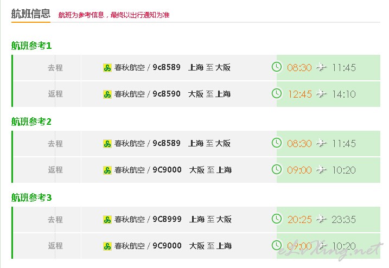This screenshot has width=389, height=268.
Task: Click the 航班参考3 heading
Action: pos(31,197)
